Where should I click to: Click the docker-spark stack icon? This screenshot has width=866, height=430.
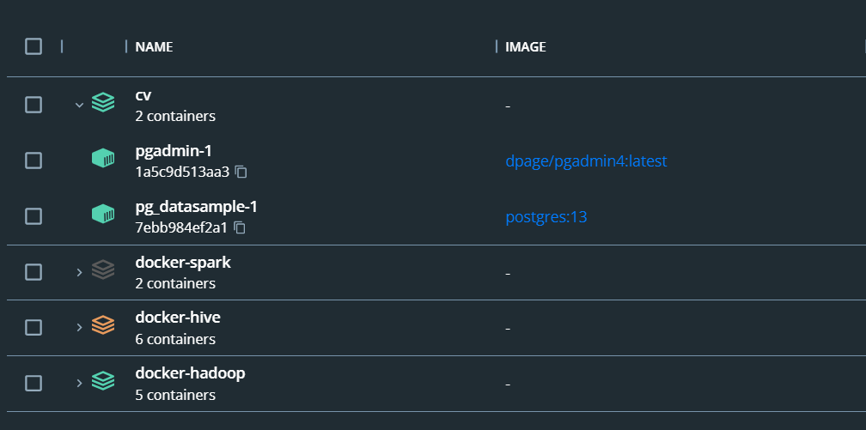tap(103, 270)
